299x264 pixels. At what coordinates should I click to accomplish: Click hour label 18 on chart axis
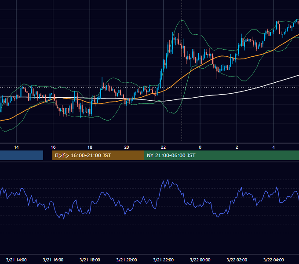tap(90, 147)
